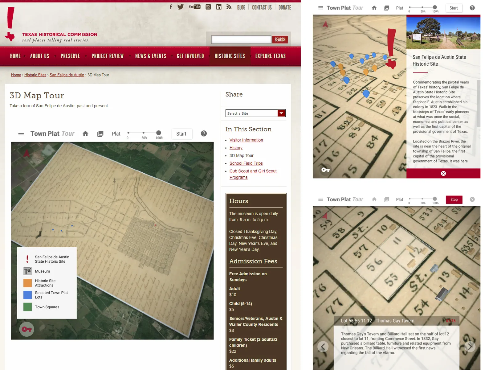This screenshot has height=370, width=493.
Task: Close the San Felipe de Austin info panel
Action: 443,173
